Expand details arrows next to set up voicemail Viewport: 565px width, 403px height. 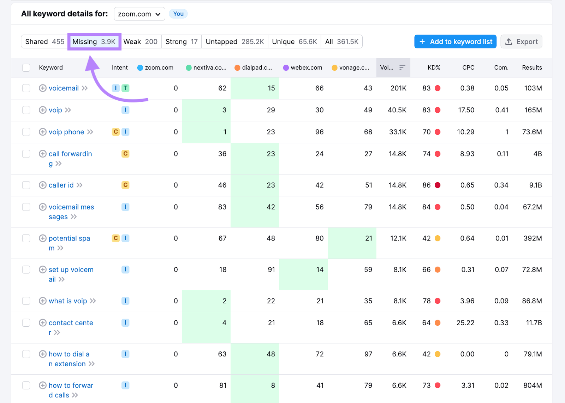click(62, 279)
